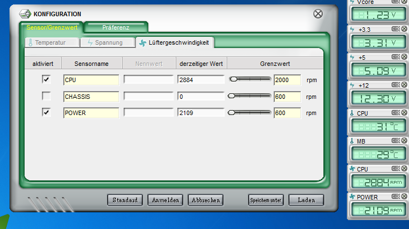
Task: Click the Grenzwert column header
Action: [275, 64]
